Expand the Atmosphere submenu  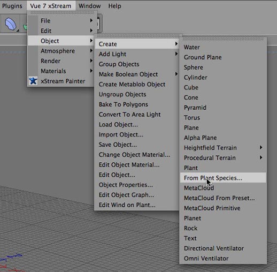click(x=61, y=51)
